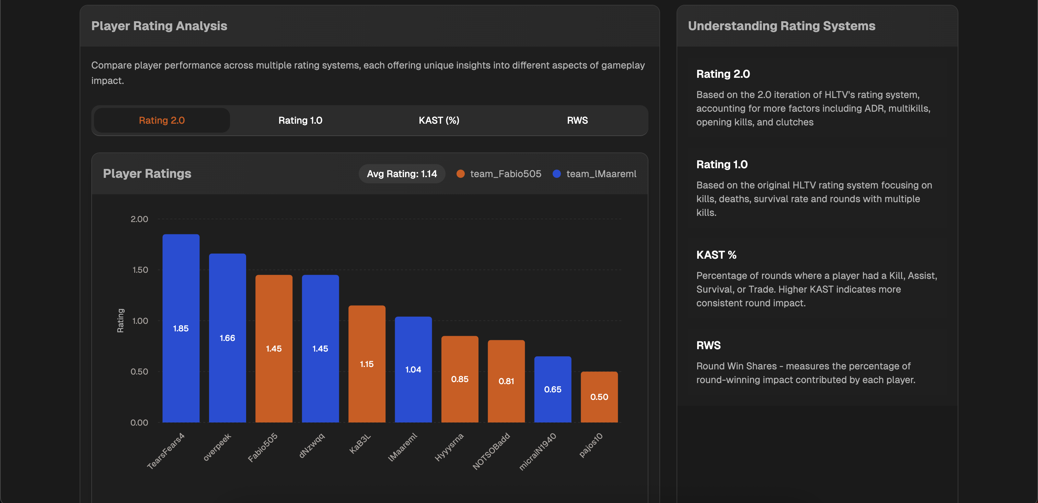Click the pajos10 axis label

coord(591,445)
